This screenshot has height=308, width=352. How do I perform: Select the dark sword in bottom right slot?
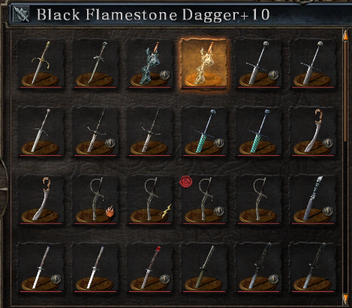pos(313,268)
